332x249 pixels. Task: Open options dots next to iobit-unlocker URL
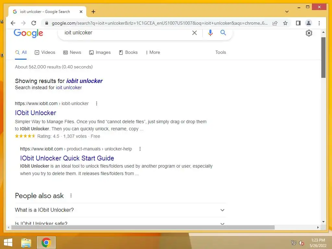97,103
